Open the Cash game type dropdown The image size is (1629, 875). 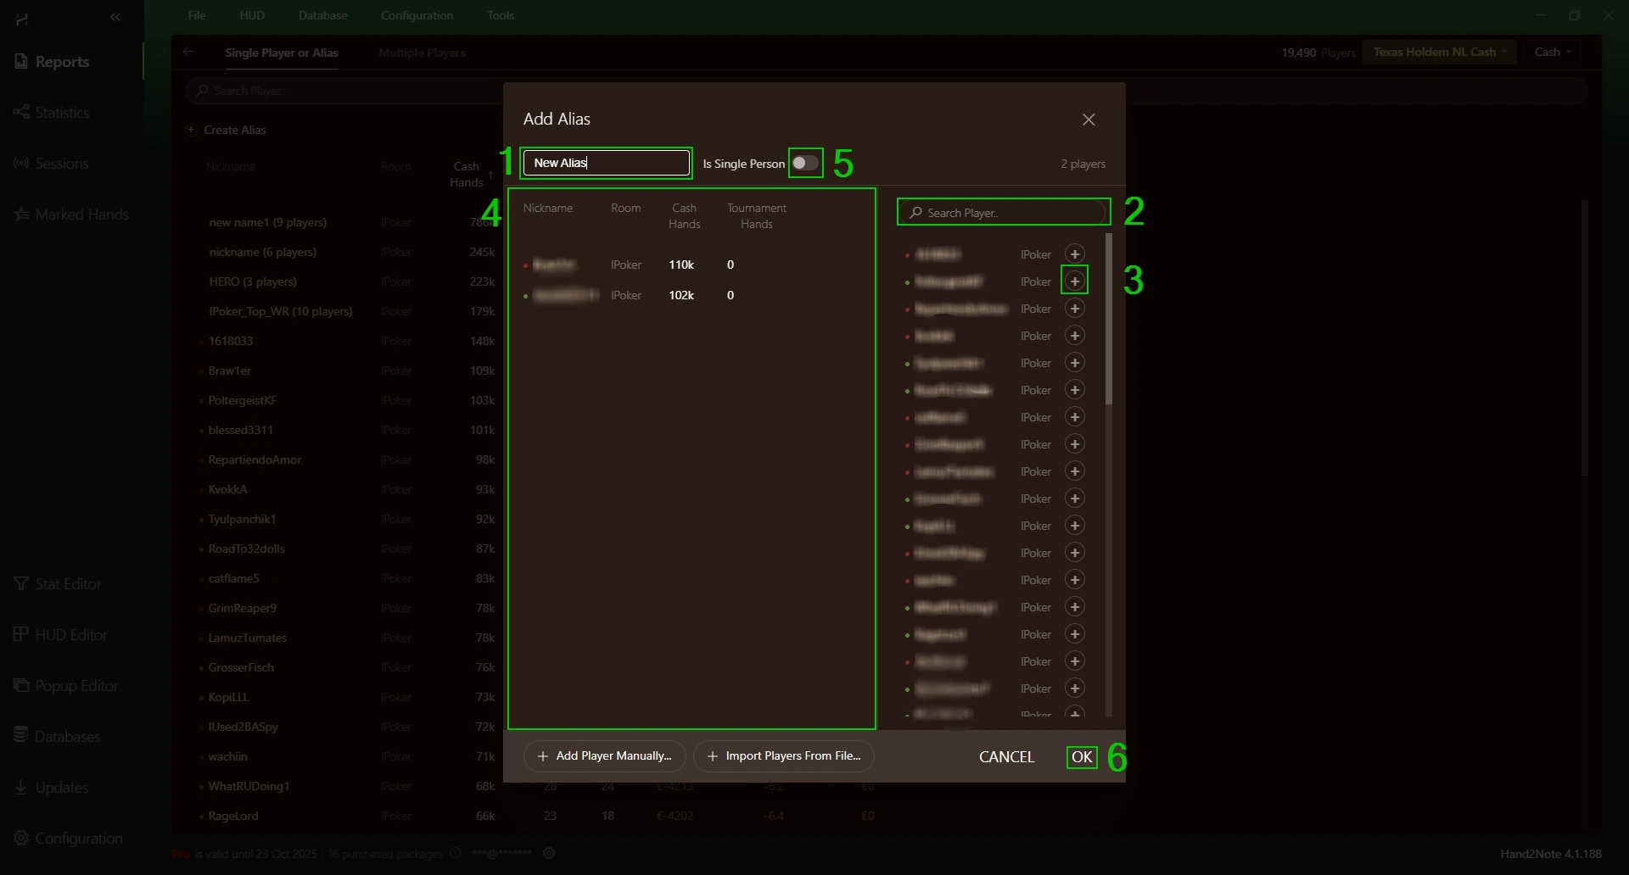click(1552, 52)
